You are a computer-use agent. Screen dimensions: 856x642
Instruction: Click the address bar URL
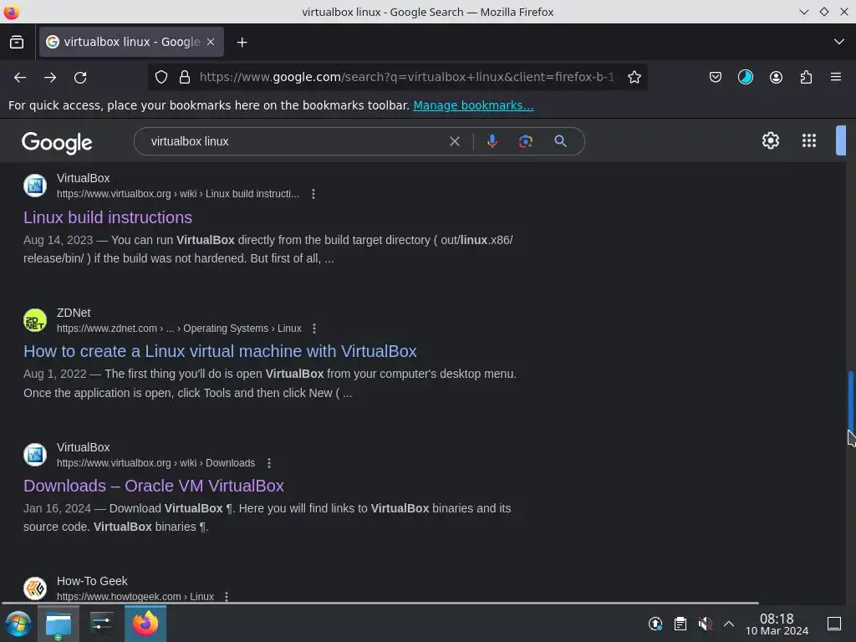tap(406, 77)
